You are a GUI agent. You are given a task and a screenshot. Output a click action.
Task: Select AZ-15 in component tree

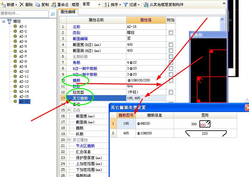tap(24, 96)
